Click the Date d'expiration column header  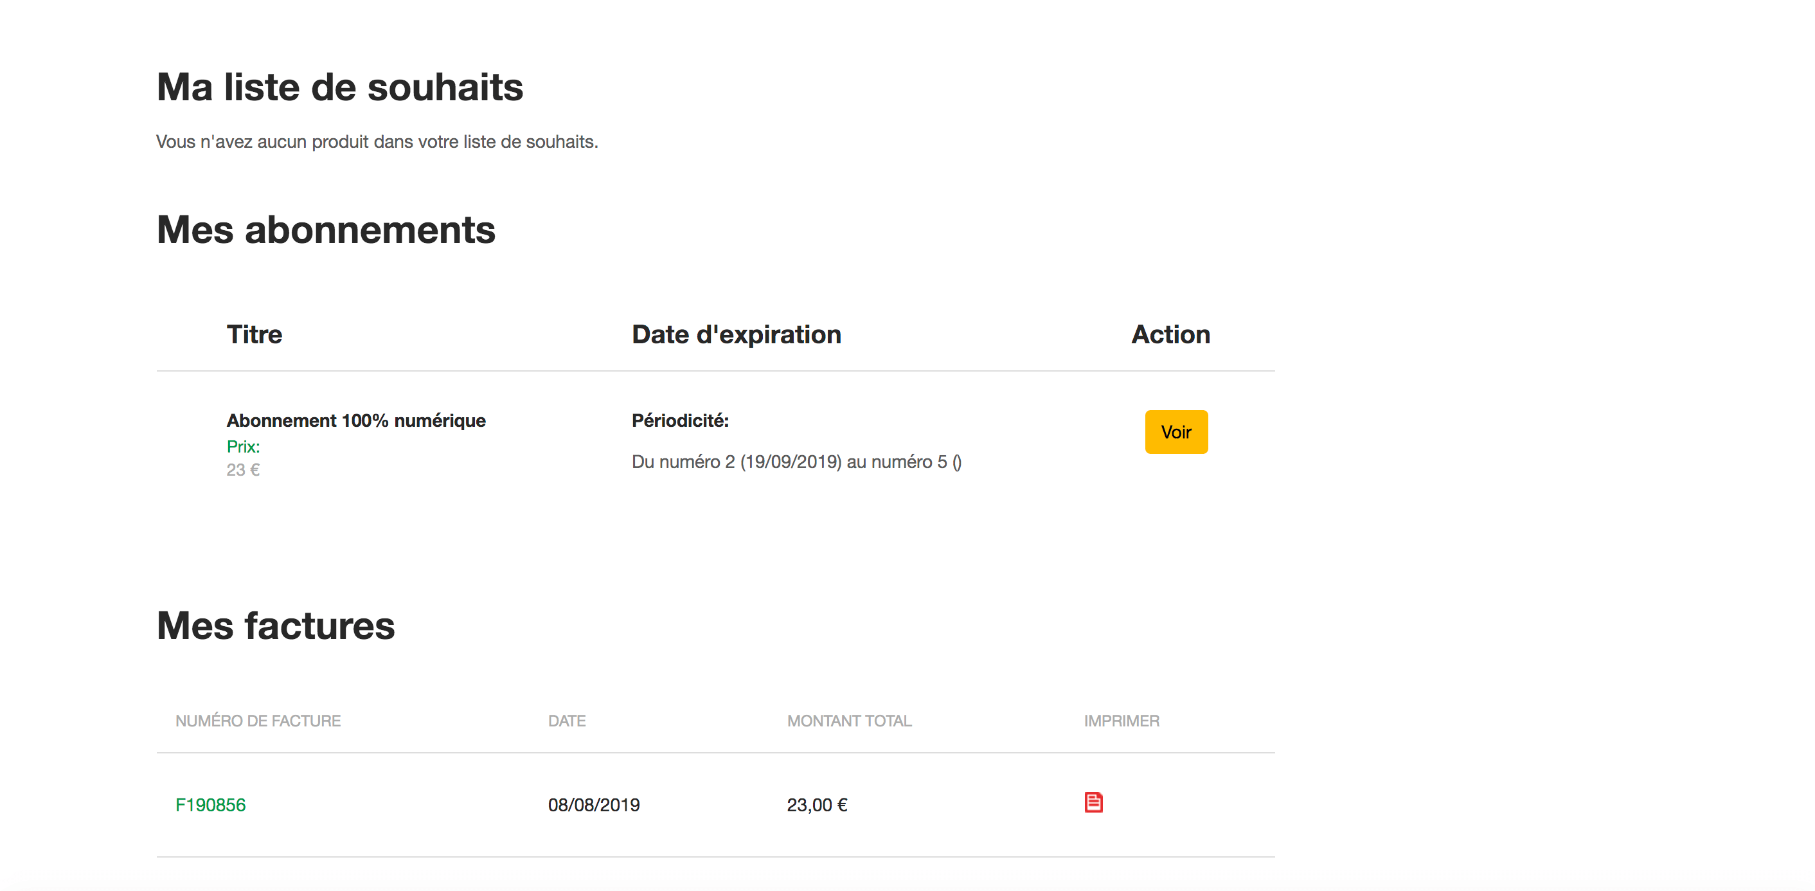click(736, 335)
